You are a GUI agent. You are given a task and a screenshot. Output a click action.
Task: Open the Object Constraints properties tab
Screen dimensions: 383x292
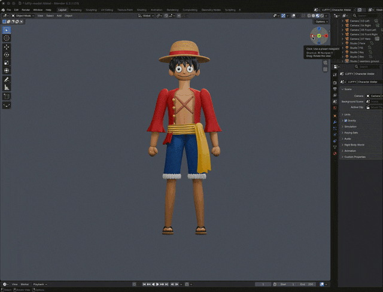[x=335, y=141]
